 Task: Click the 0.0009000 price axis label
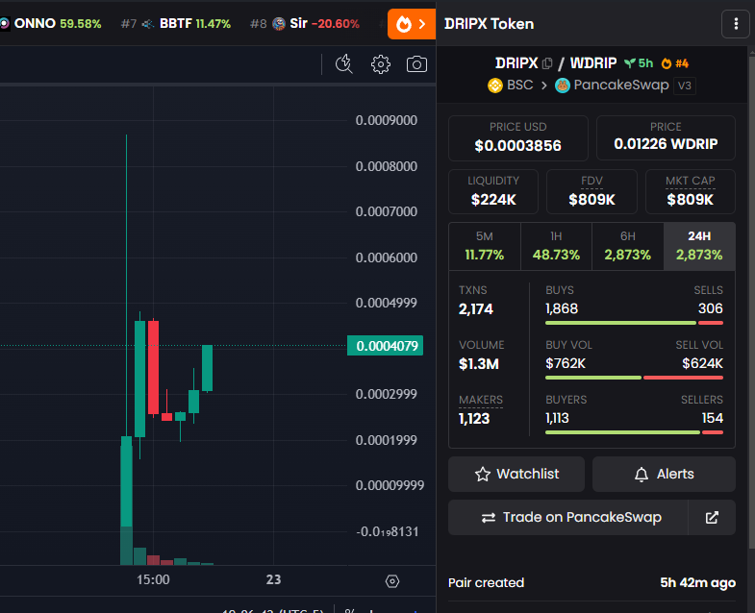coord(387,120)
